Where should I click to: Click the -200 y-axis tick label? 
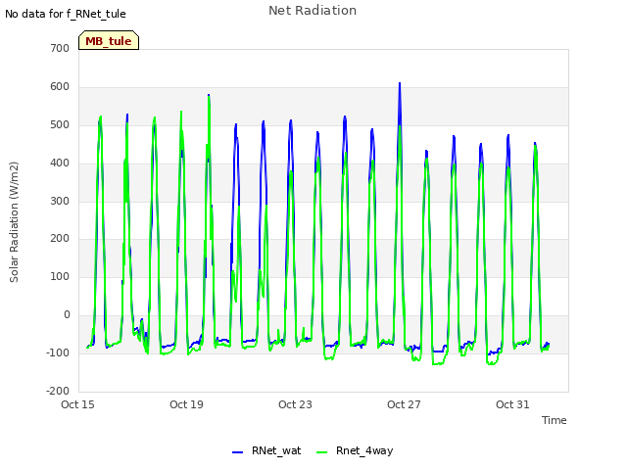click(58, 391)
